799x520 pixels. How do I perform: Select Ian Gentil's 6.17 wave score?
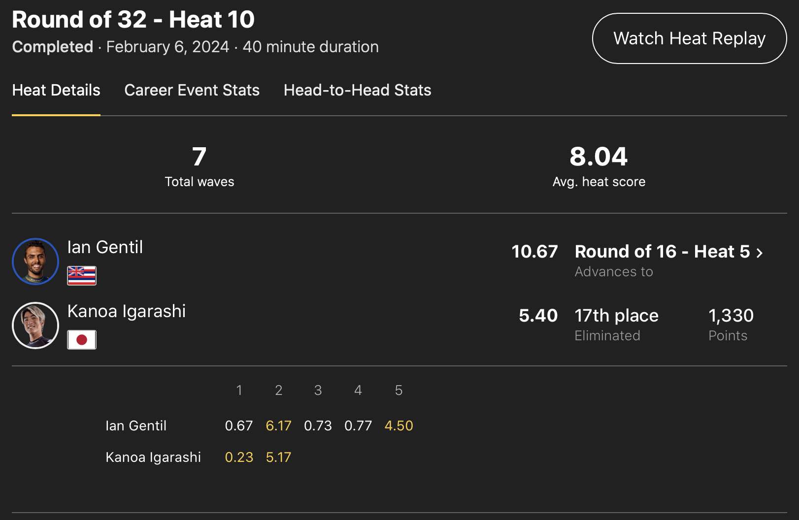[278, 425]
